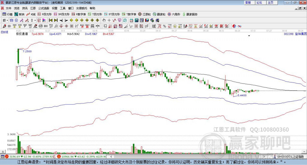
Task: Open the 交易委托 menu
Action: (x=82, y=8)
